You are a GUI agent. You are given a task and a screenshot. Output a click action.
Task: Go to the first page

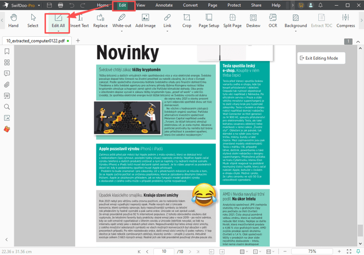[x=139, y=251]
